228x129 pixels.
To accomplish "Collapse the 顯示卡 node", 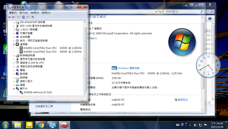I will pos(14,89).
